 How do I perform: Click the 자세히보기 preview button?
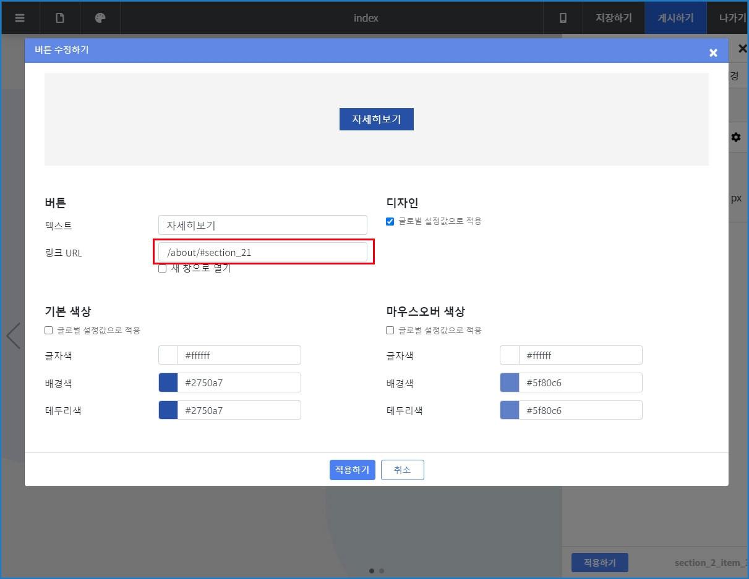[x=376, y=119]
